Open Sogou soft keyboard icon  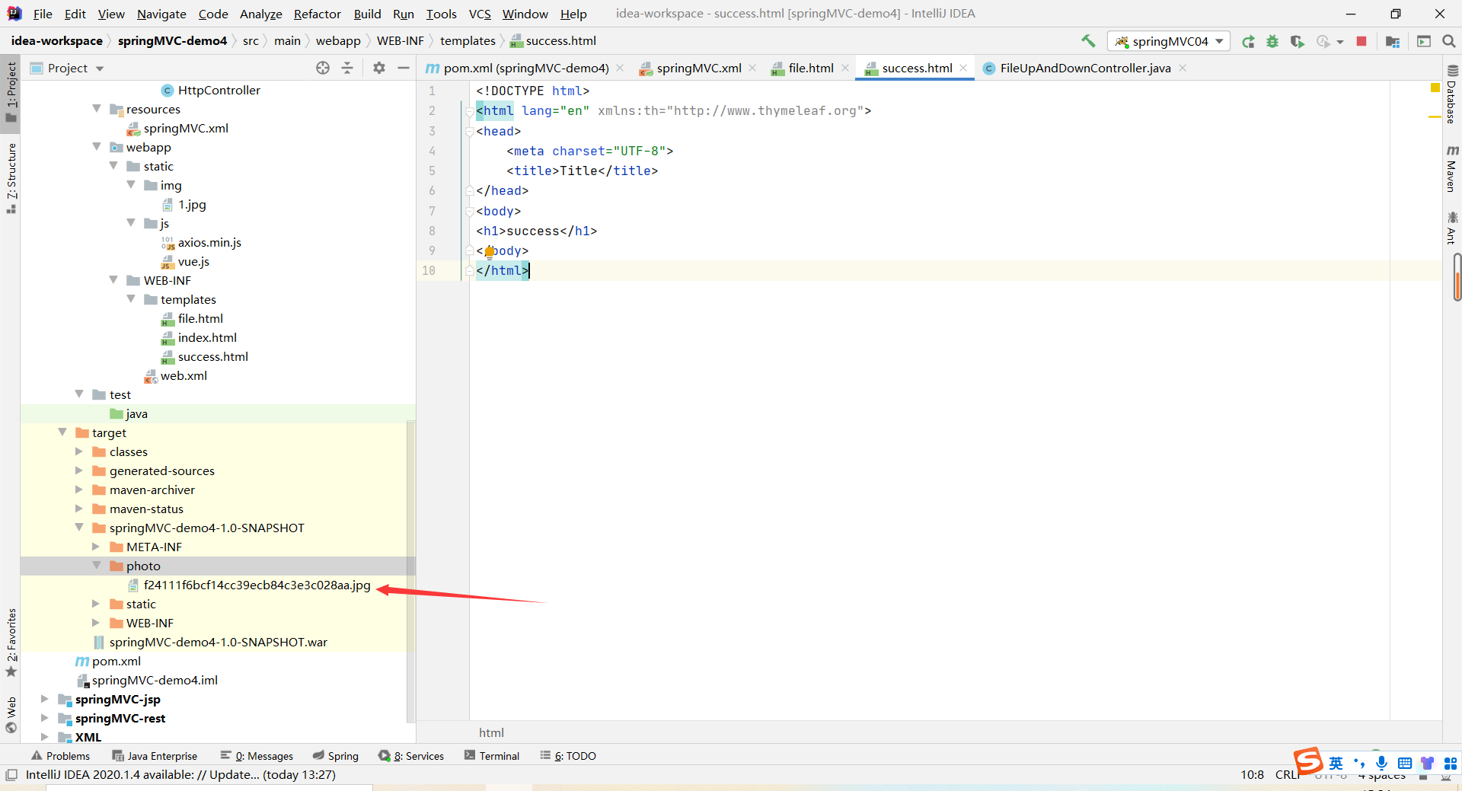point(1404,763)
